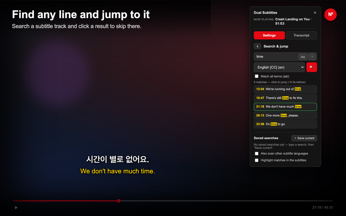Jump to 18:47 'There's still time to fix this'
This screenshot has width=346, height=216.
click(285, 98)
